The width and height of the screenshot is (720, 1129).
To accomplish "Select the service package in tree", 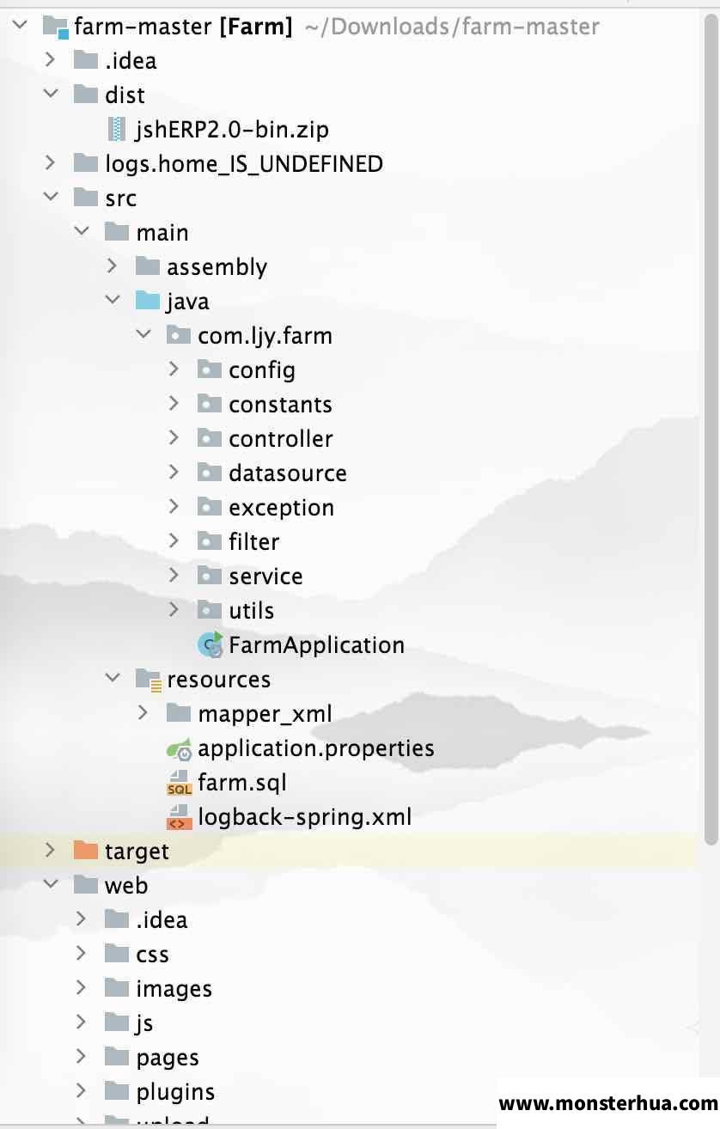I will tap(265, 576).
